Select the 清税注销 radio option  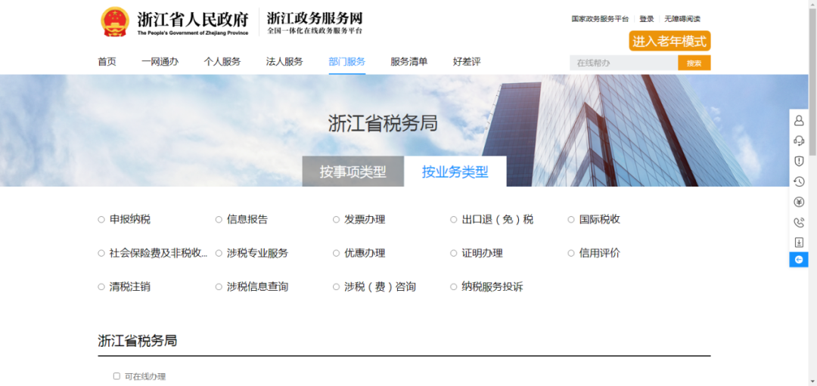(x=101, y=286)
